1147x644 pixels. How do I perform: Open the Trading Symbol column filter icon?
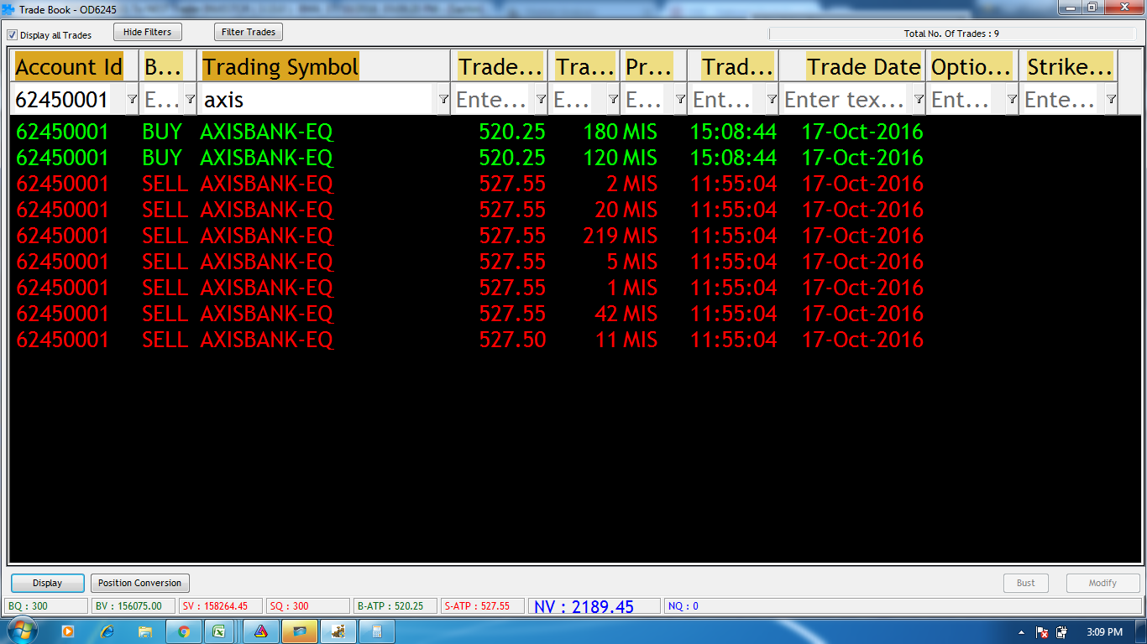pos(443,100)
